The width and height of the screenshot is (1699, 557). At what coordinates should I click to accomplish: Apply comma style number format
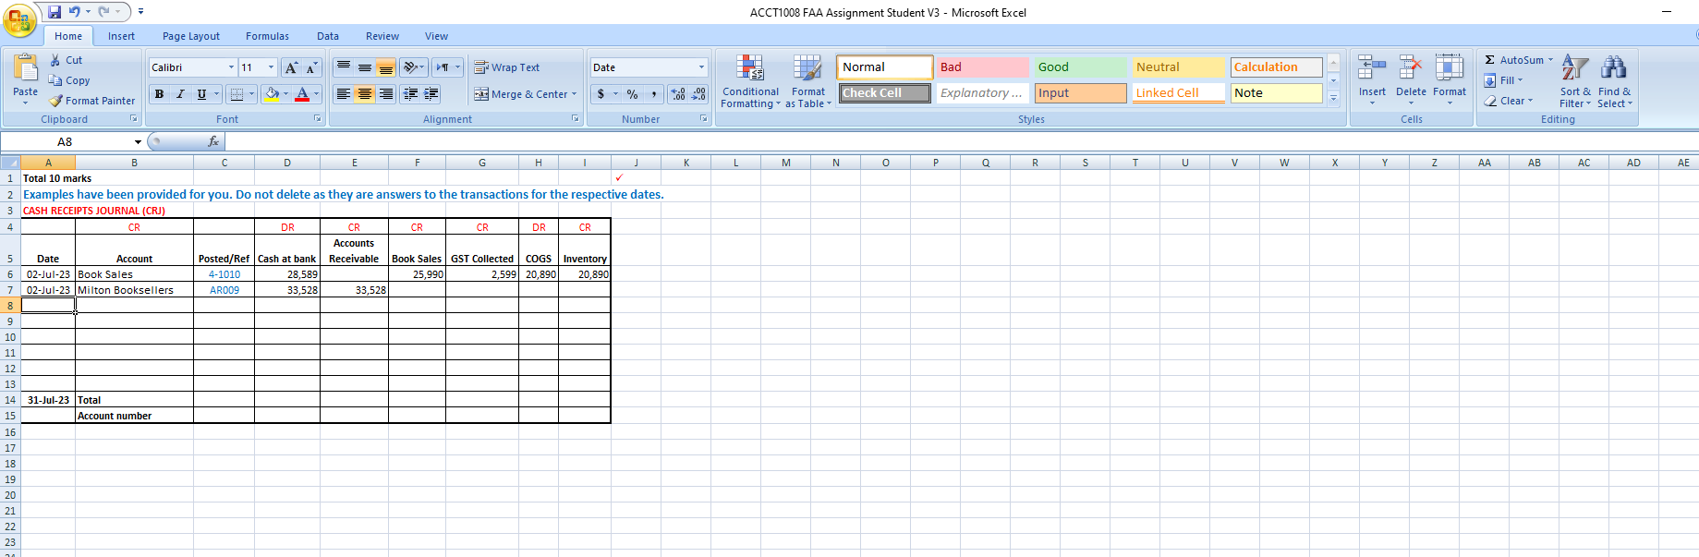pos(654,94)
